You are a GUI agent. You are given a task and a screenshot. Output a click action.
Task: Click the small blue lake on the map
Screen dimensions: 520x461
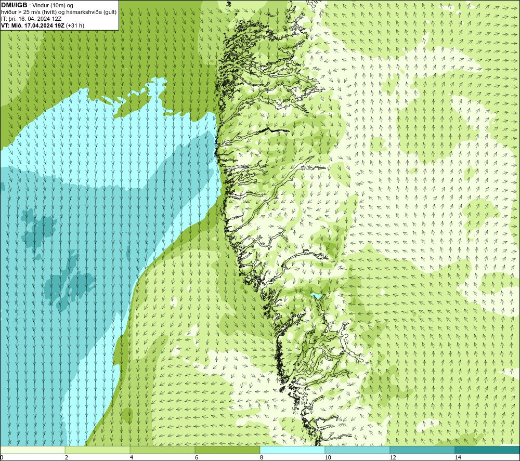(316, 295)
